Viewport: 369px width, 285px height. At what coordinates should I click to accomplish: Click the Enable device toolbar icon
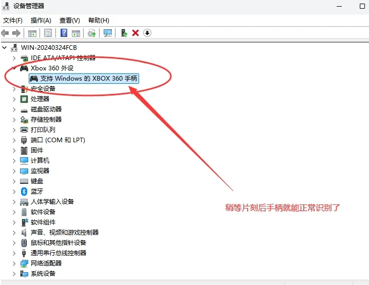(x=124, y=33)
